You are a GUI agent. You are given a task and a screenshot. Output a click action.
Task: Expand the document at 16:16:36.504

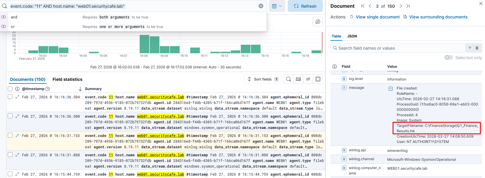(17, 97)
